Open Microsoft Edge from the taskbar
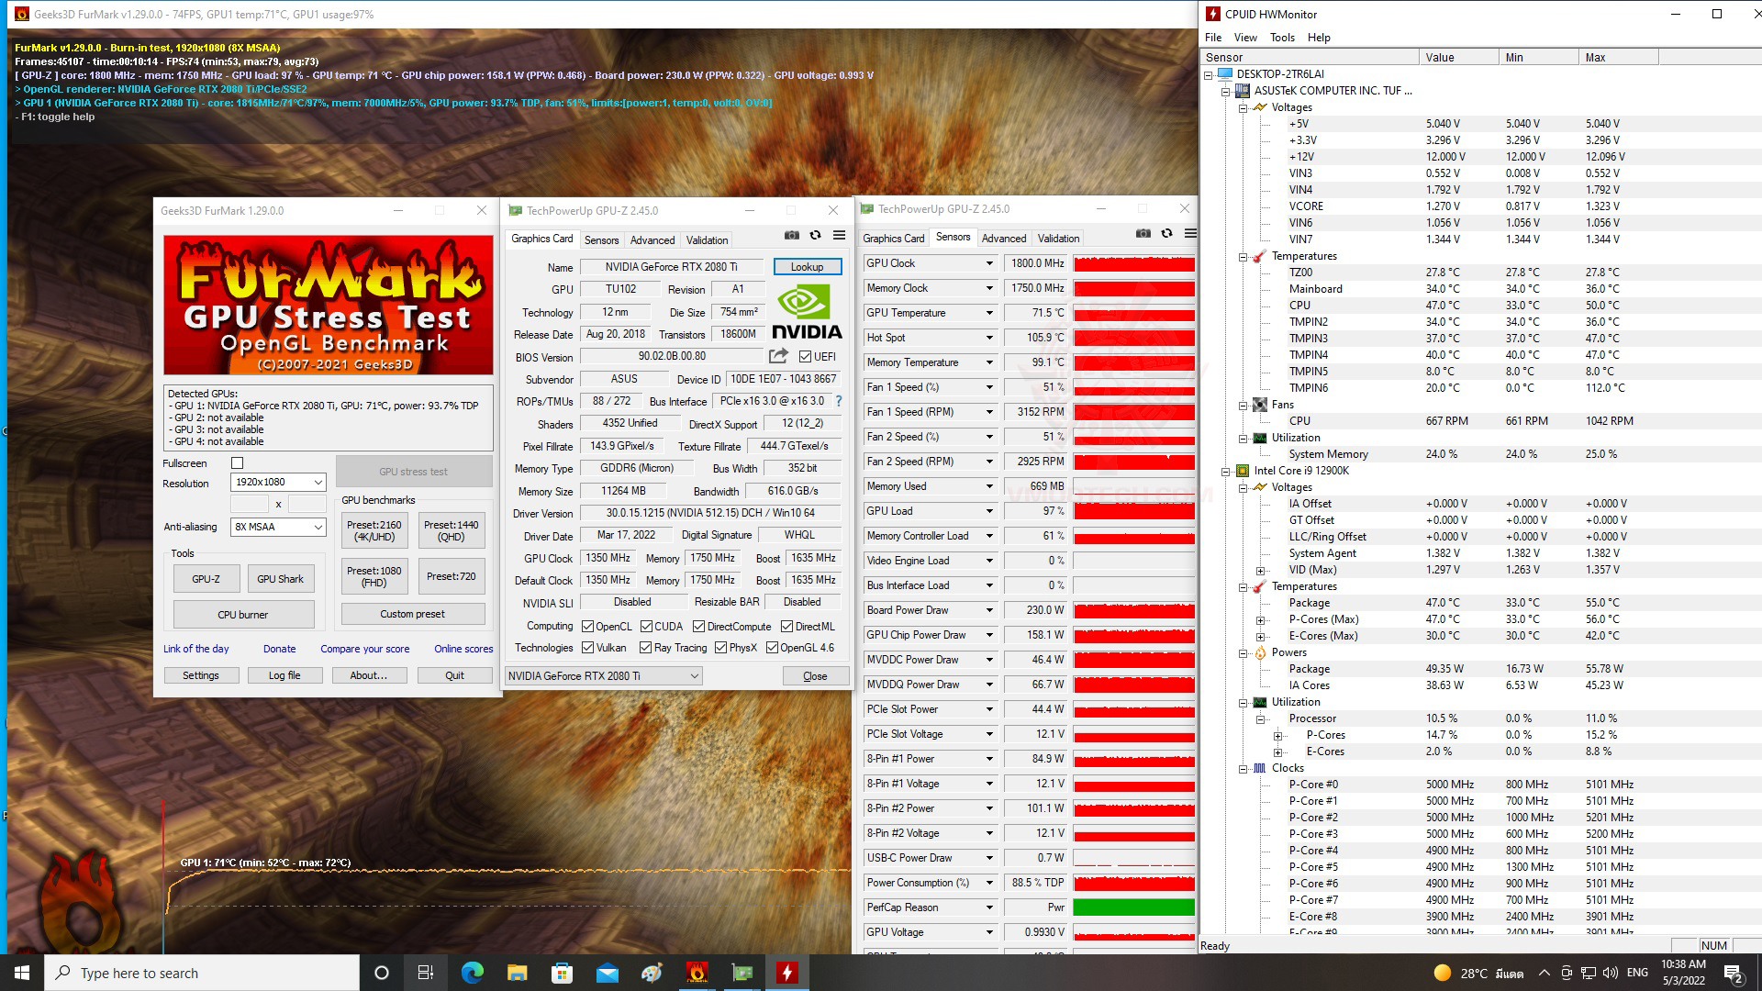 (472, 973)
